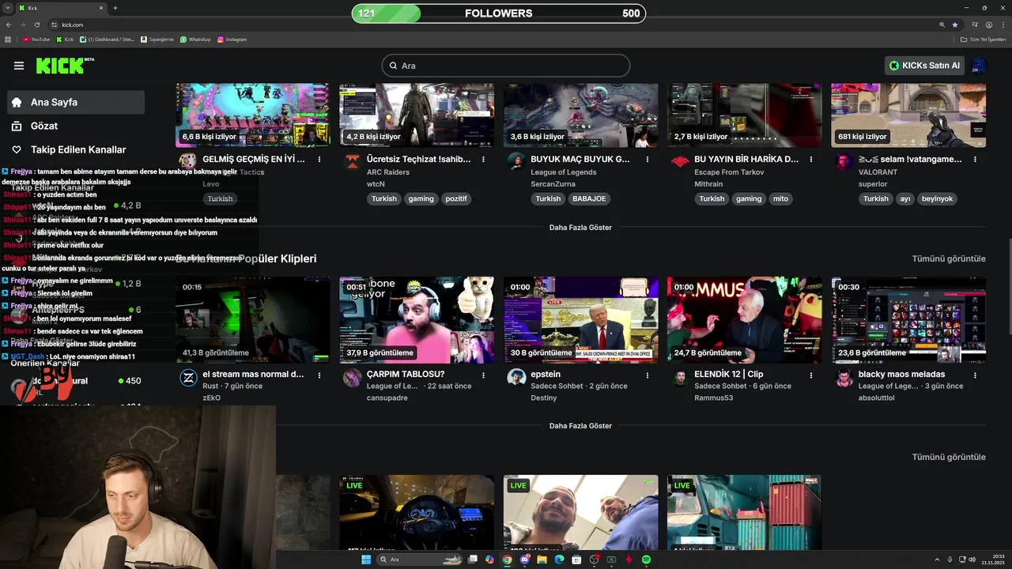The height and width of the screenshot is (569, 1012).
Task: Expand more clips with lower Daha Fazla Göster
Action: click(x=580, y=426)
